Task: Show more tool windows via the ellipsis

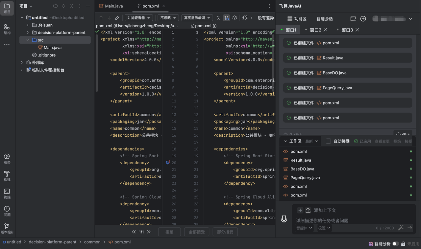Action: (x=7, y=44)
